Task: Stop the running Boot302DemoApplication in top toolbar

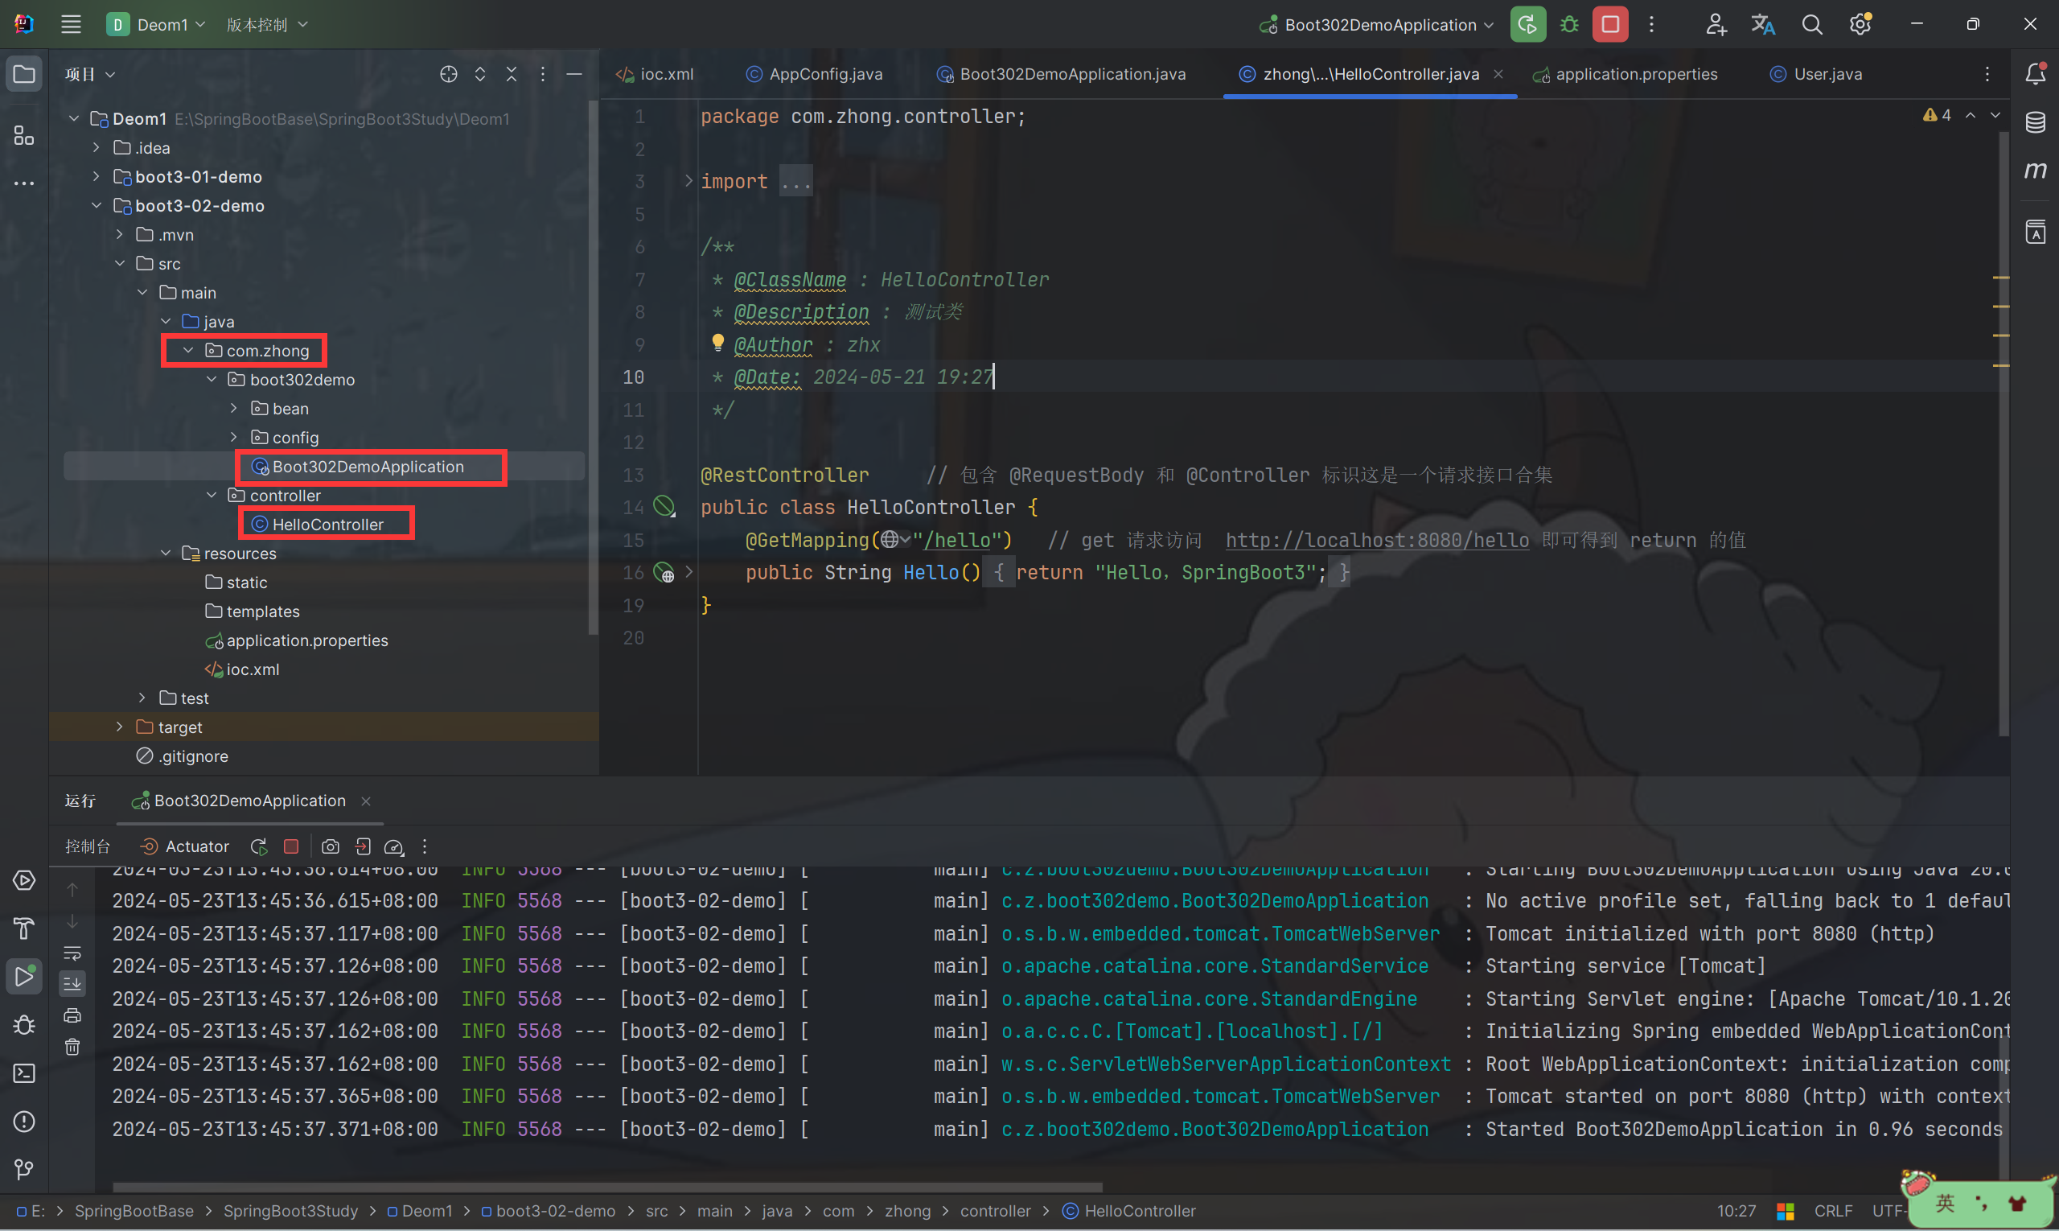Action: pos(1609,25)
